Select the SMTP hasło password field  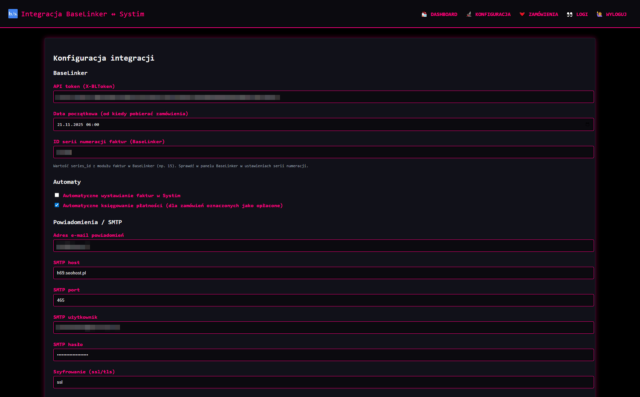coord(323,355)
